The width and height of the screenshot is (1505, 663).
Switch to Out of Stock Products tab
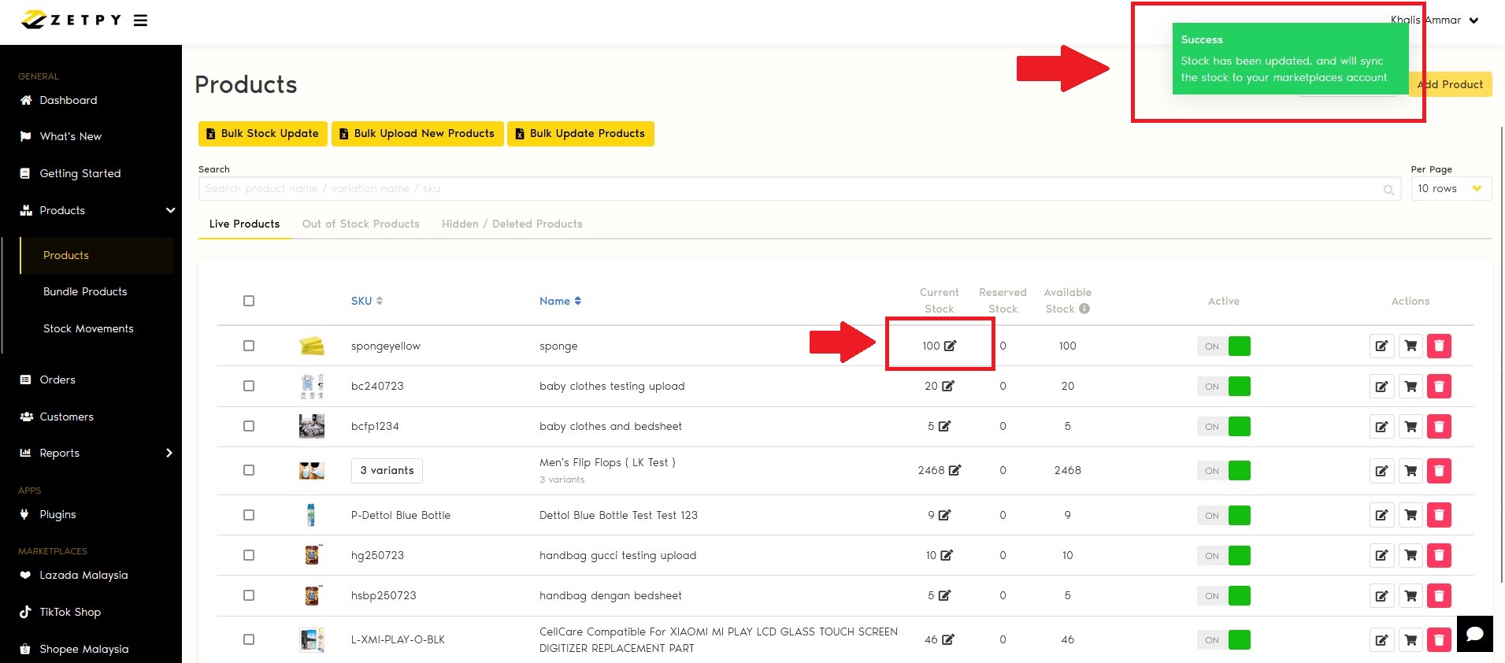coord(361,224)
